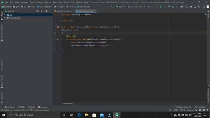Image resolution: width=210 pixels, height=118 pixels.
Task: Toggle the tool window bars icon bottom-left
Action: (2, 110)
